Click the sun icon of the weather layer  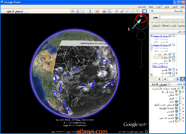(x=176, y=111)
